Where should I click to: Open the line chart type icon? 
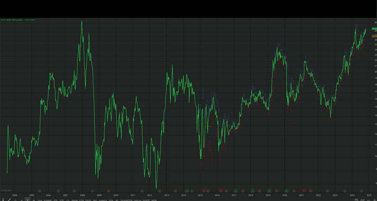(356, 200)
